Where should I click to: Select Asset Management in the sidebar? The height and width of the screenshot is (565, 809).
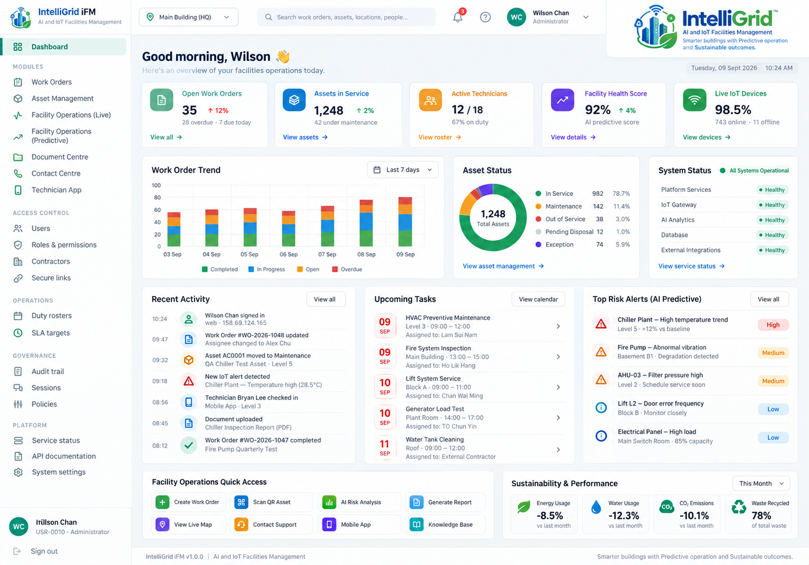tap(63, 99)
